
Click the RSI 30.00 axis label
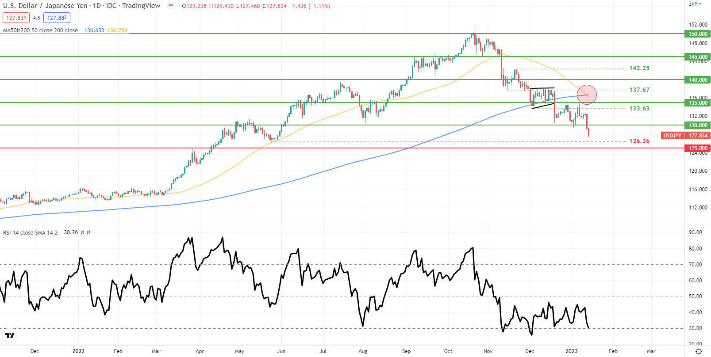696,328
